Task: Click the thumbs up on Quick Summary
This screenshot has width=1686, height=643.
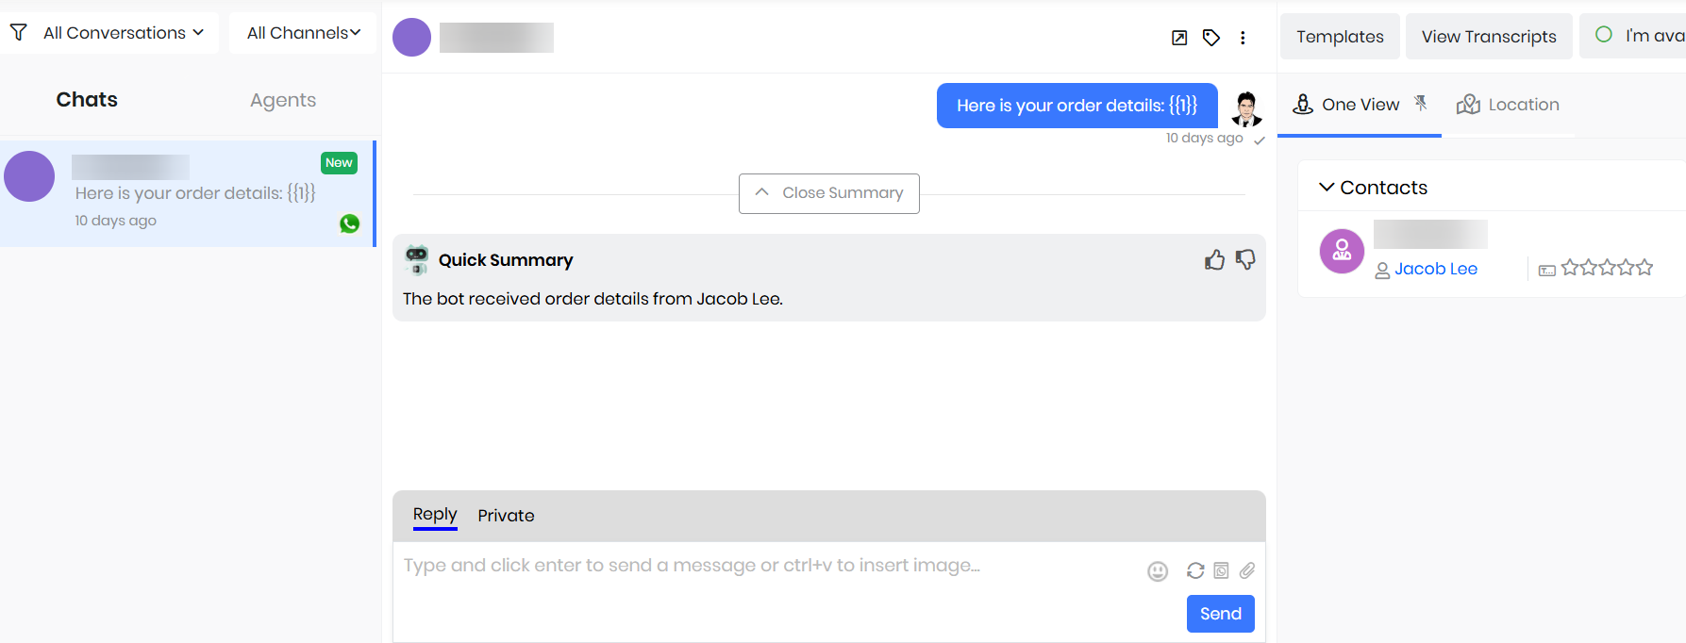Action: coord(1214,260)
